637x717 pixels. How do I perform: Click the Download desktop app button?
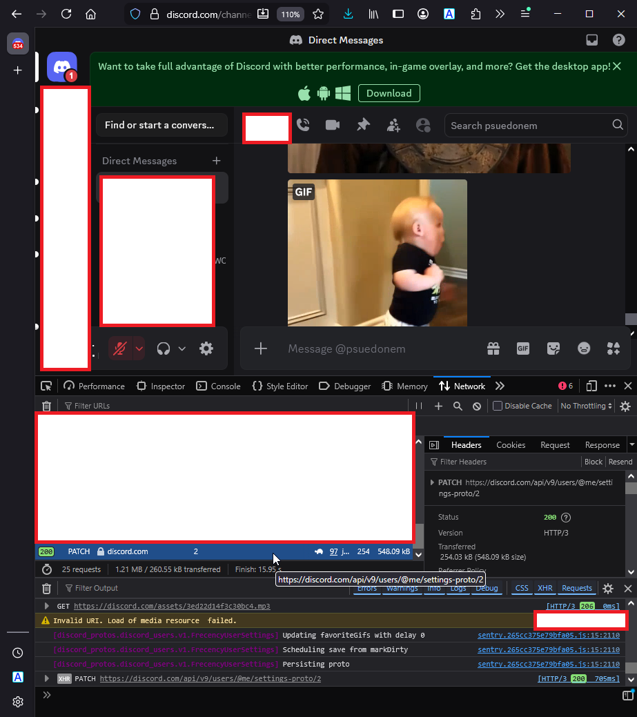[x=389, y=93]
